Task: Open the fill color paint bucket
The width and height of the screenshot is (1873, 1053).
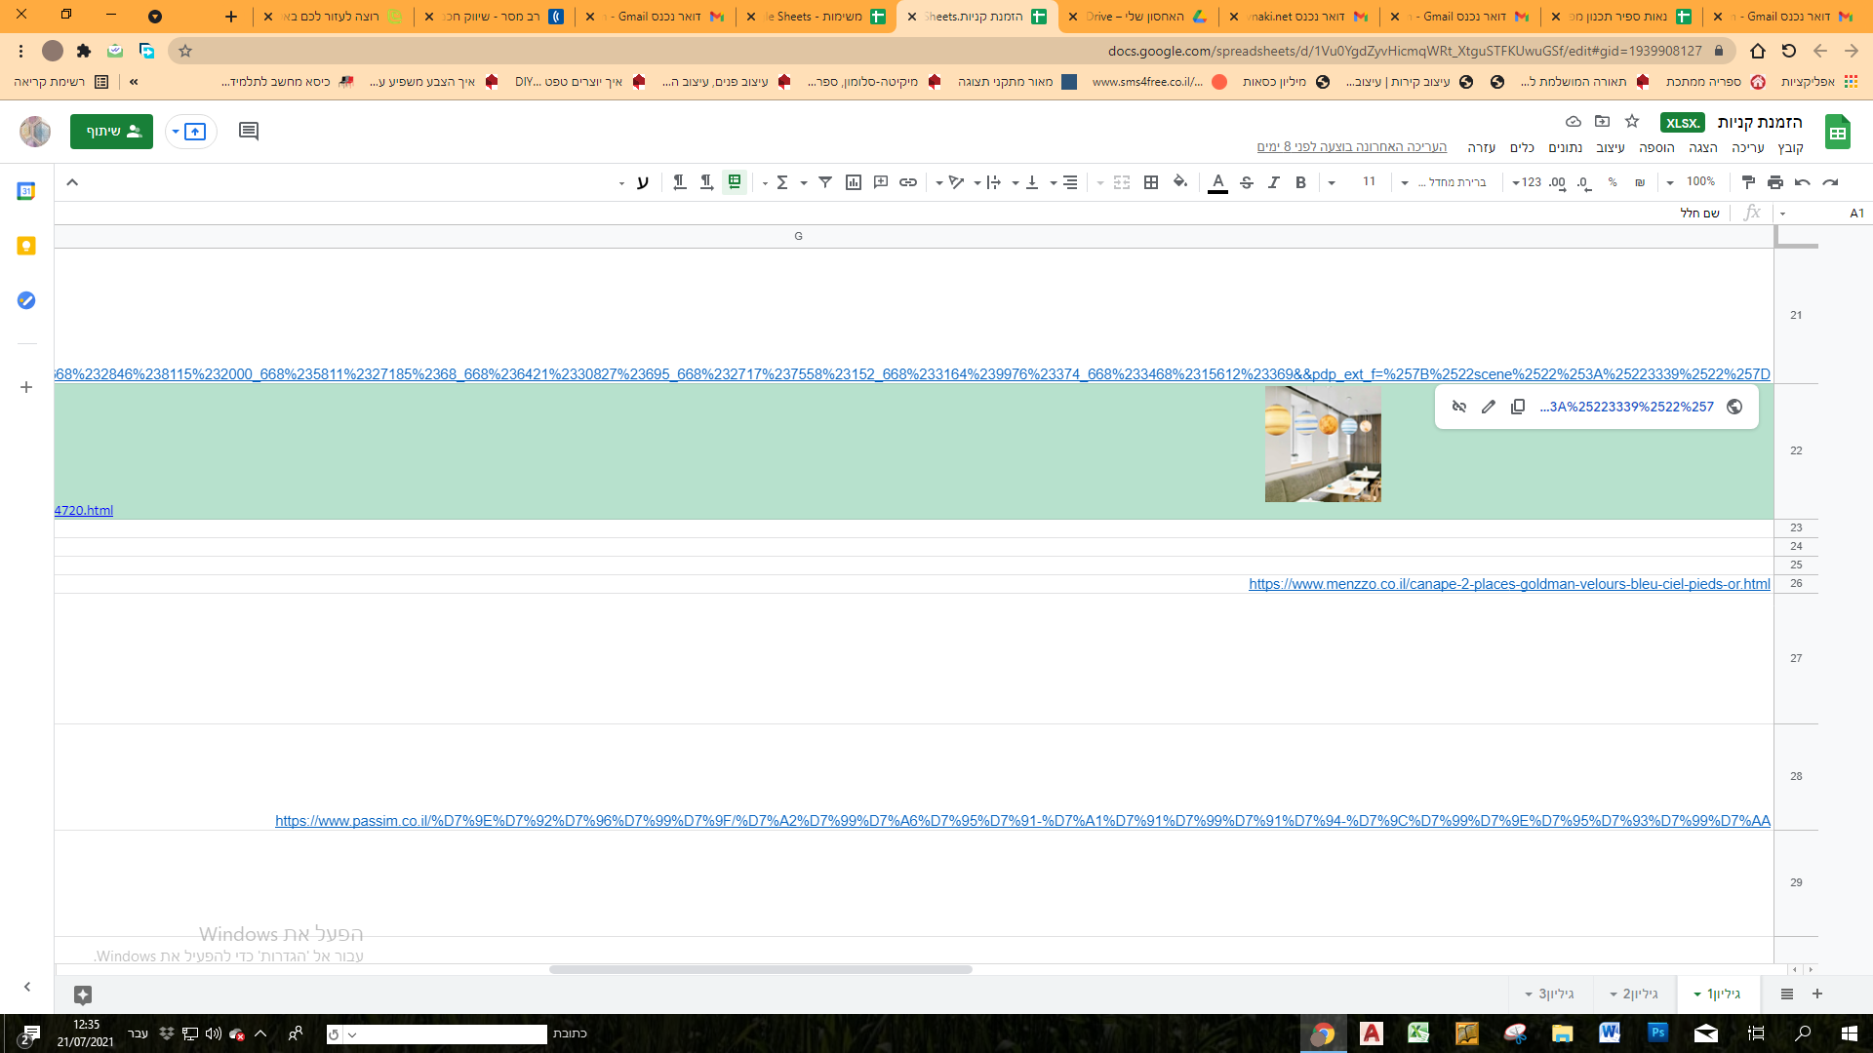Action: pyautogui.click(x=1179, y=182)
